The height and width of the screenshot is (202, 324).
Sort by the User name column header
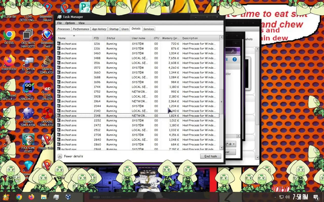point(140,38)
